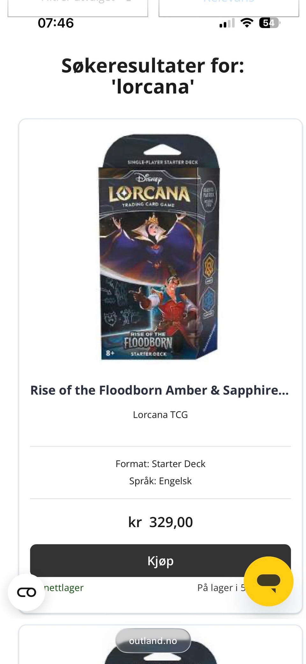Select the Lorcana TCG category text
Image resolution: width=306 pixels, height=664 pixels.
[160, 414]
